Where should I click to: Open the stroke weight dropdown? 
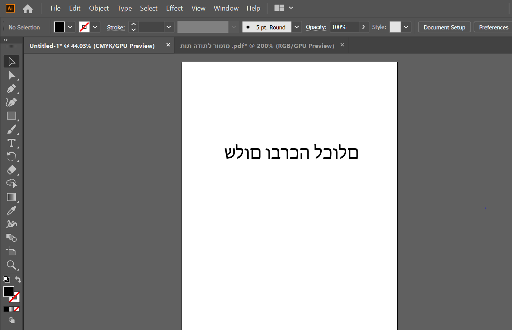coord(169,27)
